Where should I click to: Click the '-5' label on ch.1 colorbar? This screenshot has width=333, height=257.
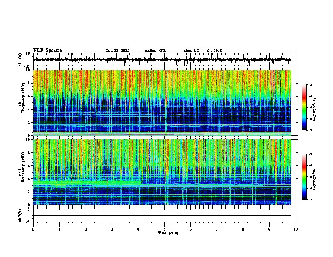(310, 108)
